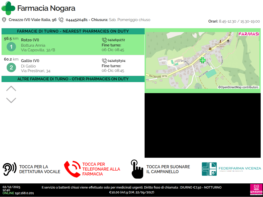Tap the red telephone icon

(x=72, y=169)
